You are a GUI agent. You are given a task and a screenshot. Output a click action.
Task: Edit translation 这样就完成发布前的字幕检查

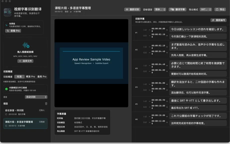coord(198,123)
